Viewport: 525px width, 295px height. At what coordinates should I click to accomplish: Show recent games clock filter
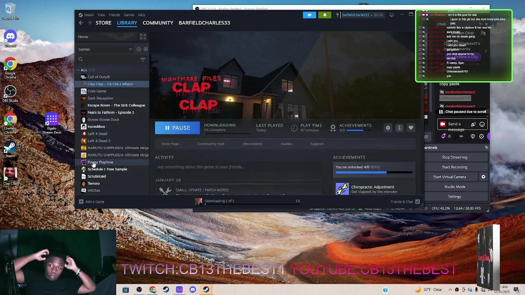(x=139, y=49)
